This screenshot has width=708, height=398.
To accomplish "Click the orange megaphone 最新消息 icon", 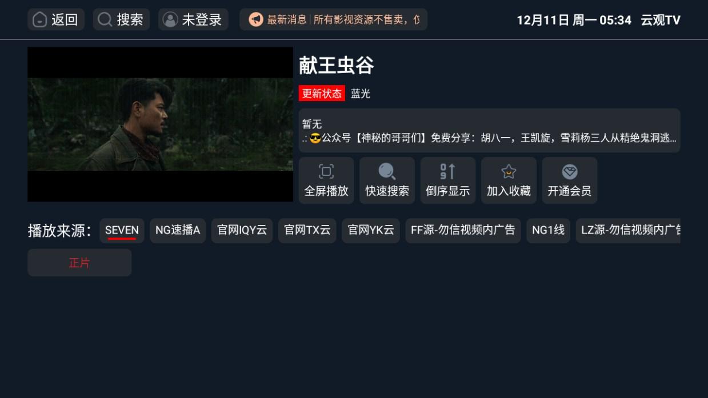I will point(256,20).
